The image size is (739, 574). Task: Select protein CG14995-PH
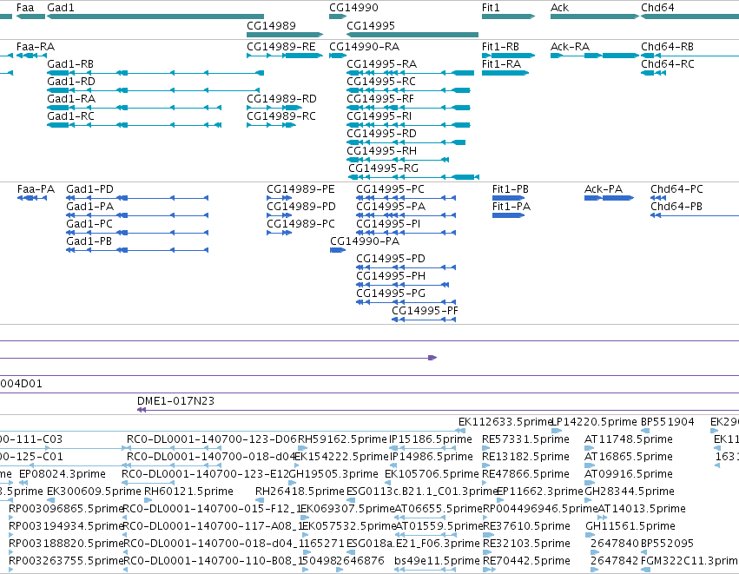tap(402, 285)
